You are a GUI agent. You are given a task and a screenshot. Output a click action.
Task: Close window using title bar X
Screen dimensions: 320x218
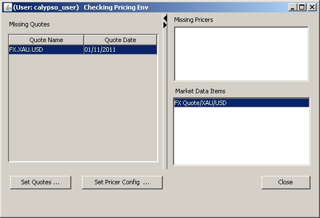312,7
